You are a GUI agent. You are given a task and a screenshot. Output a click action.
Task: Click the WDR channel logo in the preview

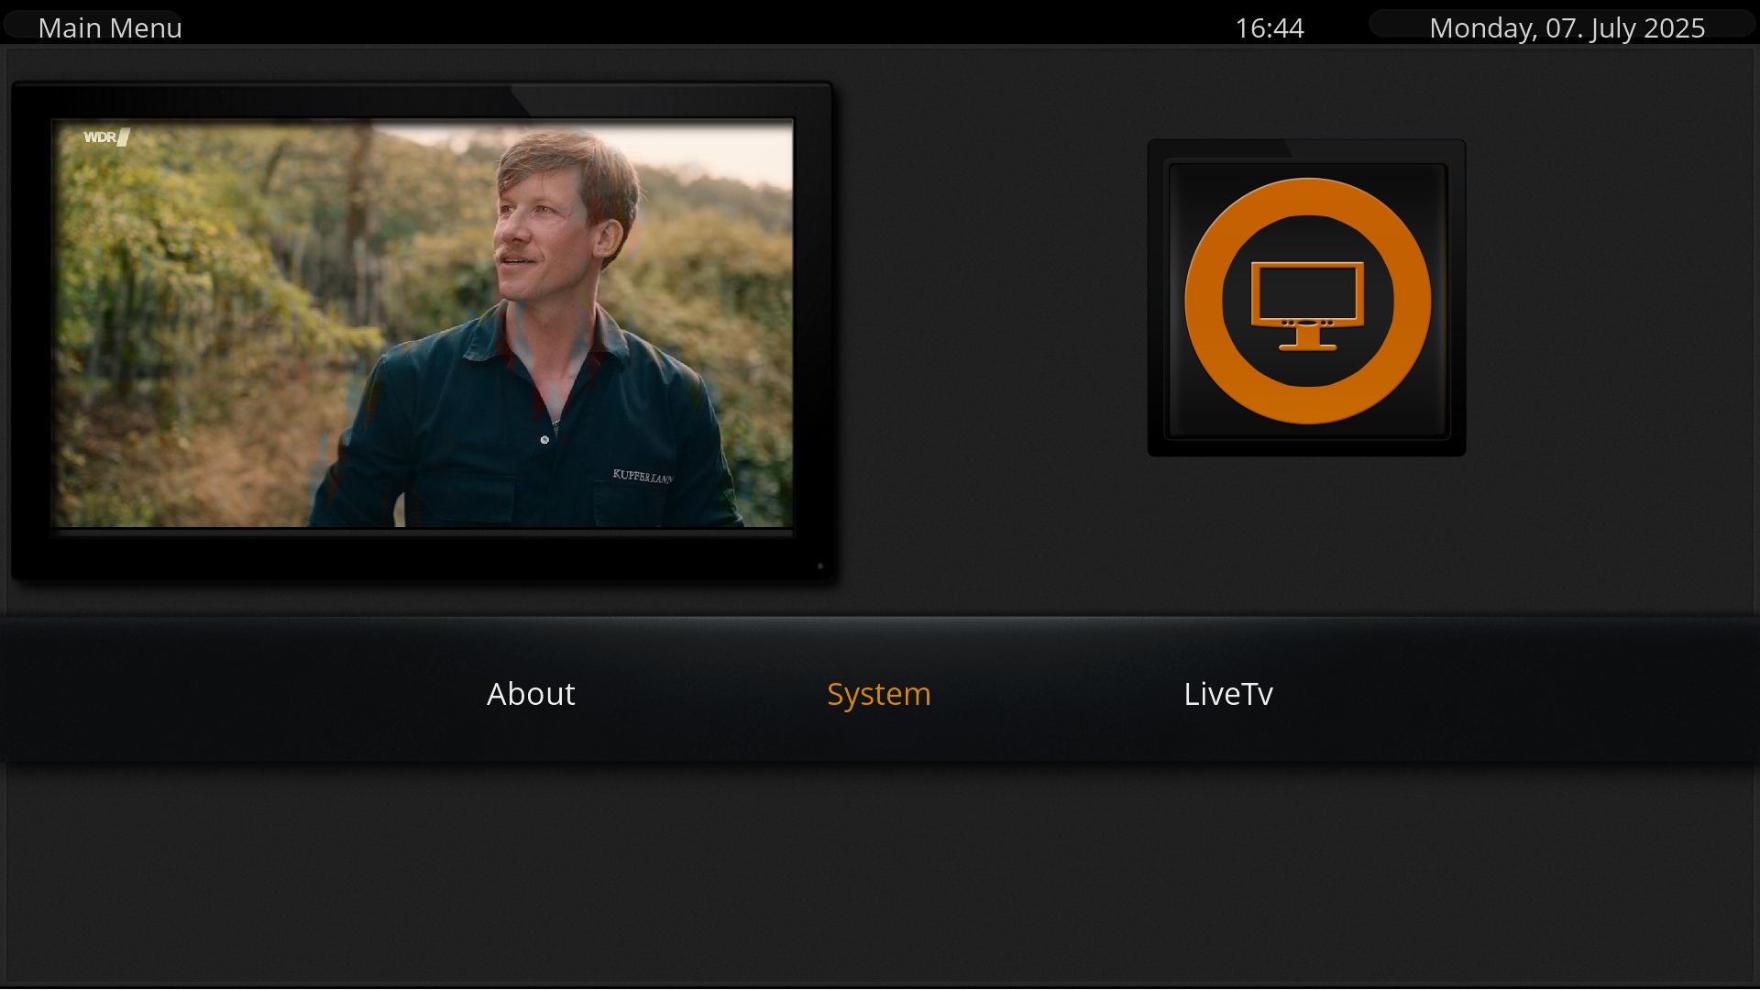click(x=105, y=137)
